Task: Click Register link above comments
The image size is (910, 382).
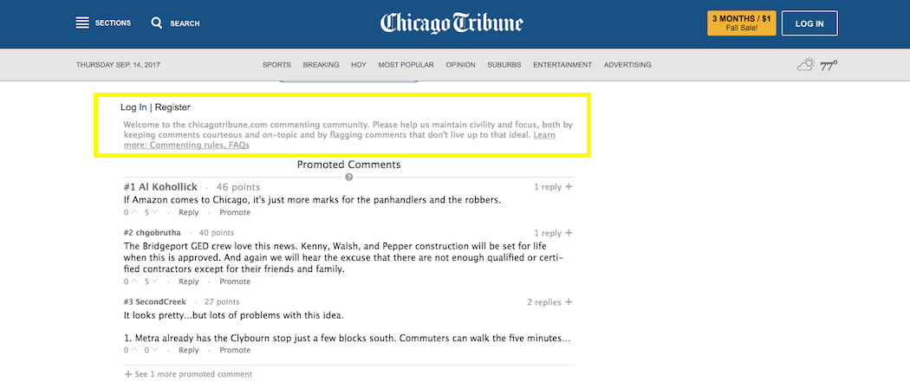Action: pos(172,107)
